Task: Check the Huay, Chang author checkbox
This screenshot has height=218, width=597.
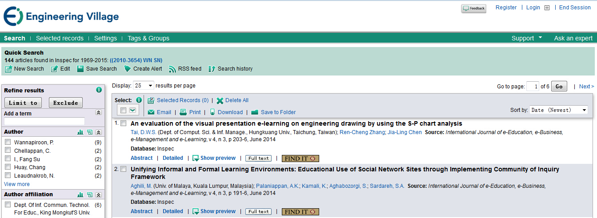Action: tap(8, 167)
